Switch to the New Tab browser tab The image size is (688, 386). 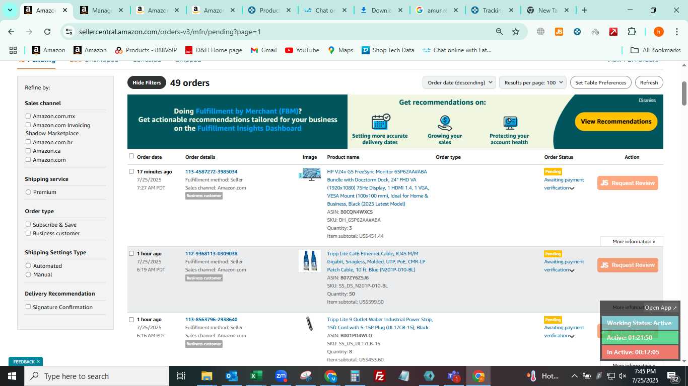pyautogui.click(x=547, y=10)
